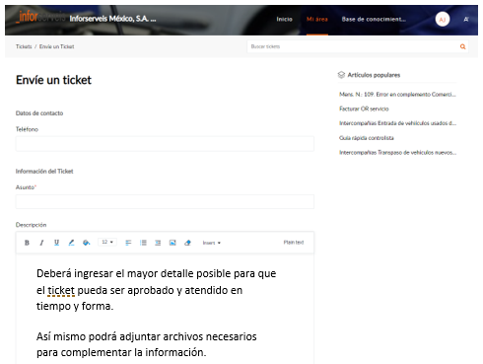Click the font size accessibility icon in header
Image resolution: width=483 pixels, height=364 pixels.
click(466, 20)
